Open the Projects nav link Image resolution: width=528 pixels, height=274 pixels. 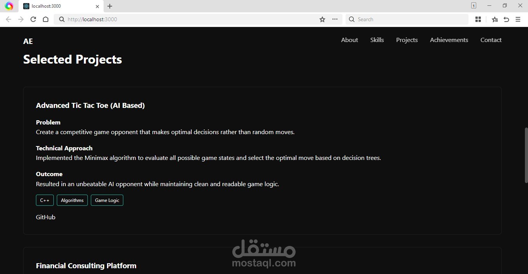click(x=407, y=40)
